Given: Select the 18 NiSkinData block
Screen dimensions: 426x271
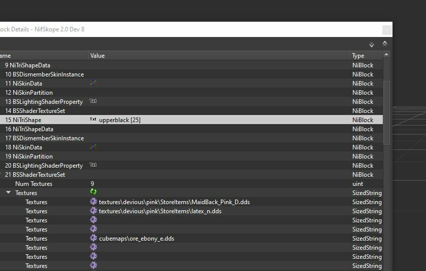Looking at the screenshot, I should (x=191, y=147).
